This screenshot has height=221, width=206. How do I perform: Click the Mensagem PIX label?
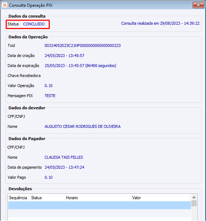click(x=20, y=96)
